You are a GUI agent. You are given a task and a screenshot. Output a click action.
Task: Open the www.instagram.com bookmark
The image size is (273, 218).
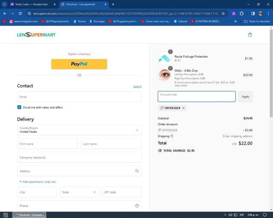(24, 21)
